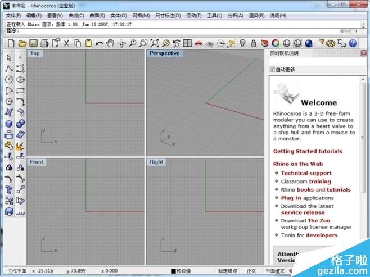Click the Box solid tool icon
Image resolution: width=370 pixels, height=277 pixels.
[x=9, y=124]
